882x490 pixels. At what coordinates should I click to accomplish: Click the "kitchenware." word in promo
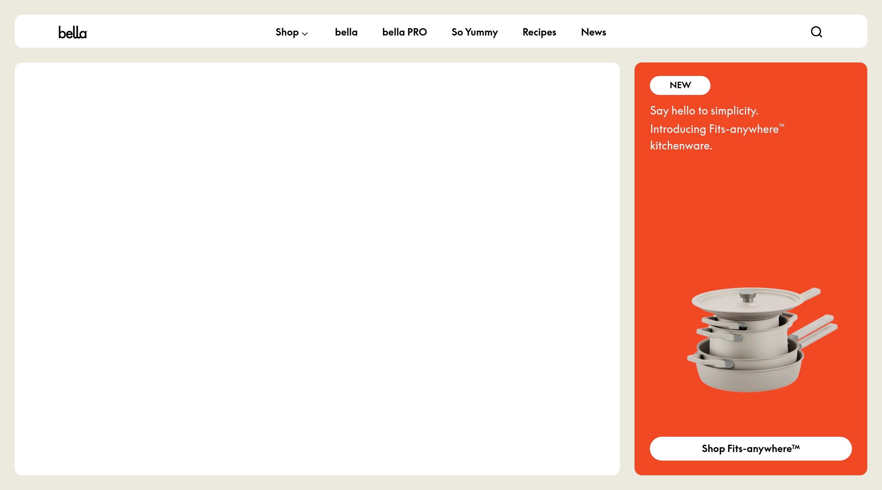tap(681, 146)
